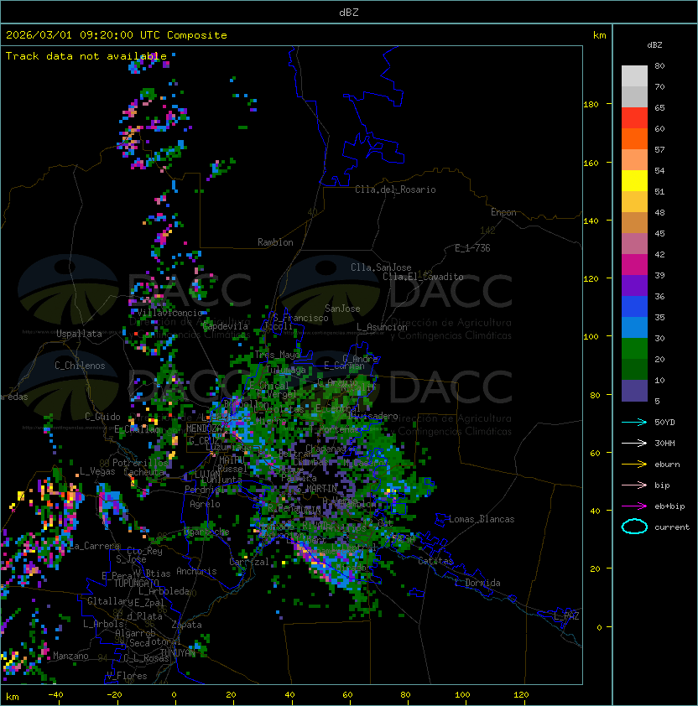The image size is (698, 706).
Task: Click the cyan 50YD arrow icon
Action: [x=634, y=422]
